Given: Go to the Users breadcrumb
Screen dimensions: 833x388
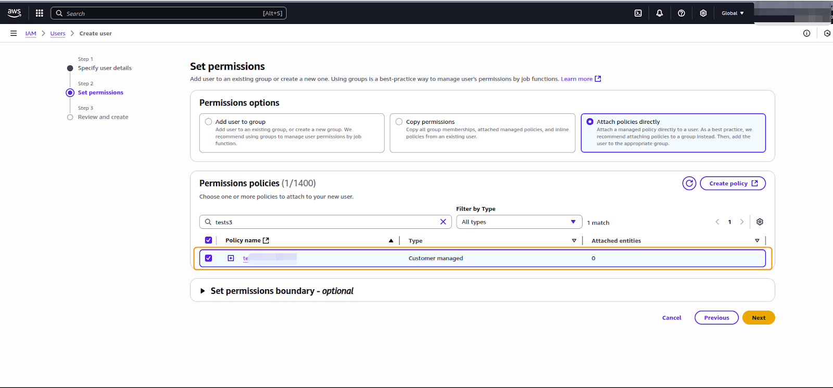Looking at the screenshot, I should point(58,33).
